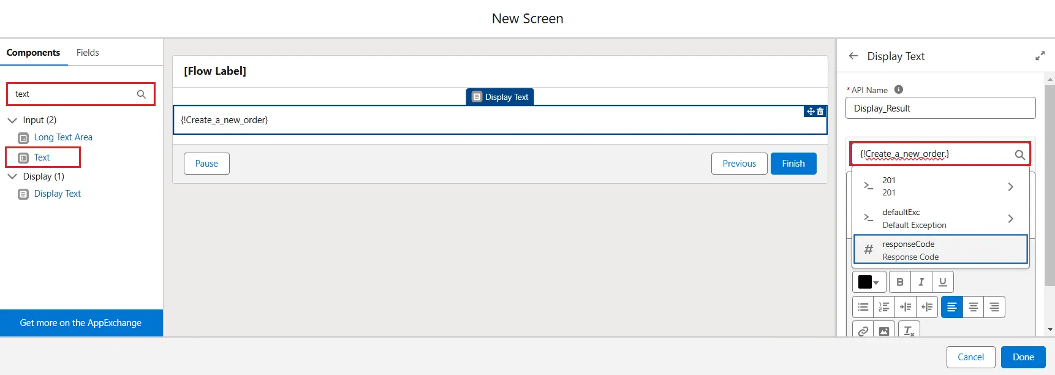Screen dimensions: 1055x375
Task: Collapse the Input (2) section
Action: pyautogui.click(x=12, y=120)
